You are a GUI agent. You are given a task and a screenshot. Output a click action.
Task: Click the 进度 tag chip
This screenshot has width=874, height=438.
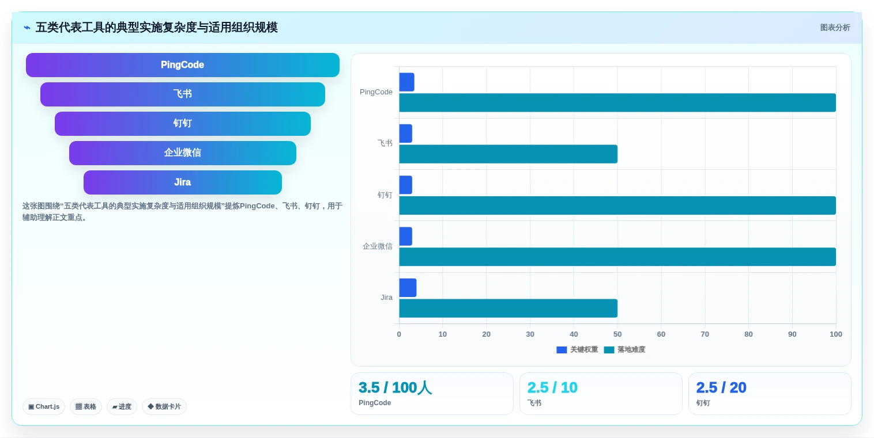122,406
